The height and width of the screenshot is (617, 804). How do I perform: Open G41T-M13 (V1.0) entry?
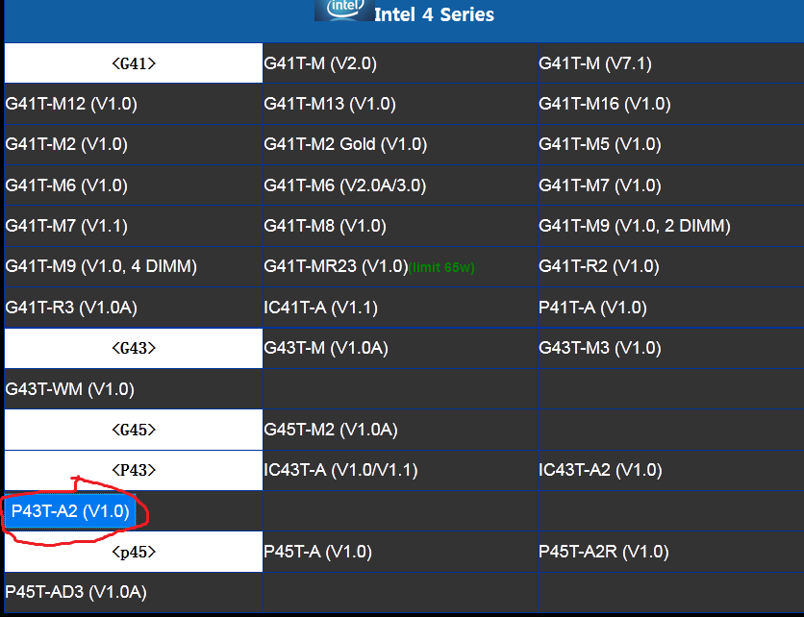point(329,104)
